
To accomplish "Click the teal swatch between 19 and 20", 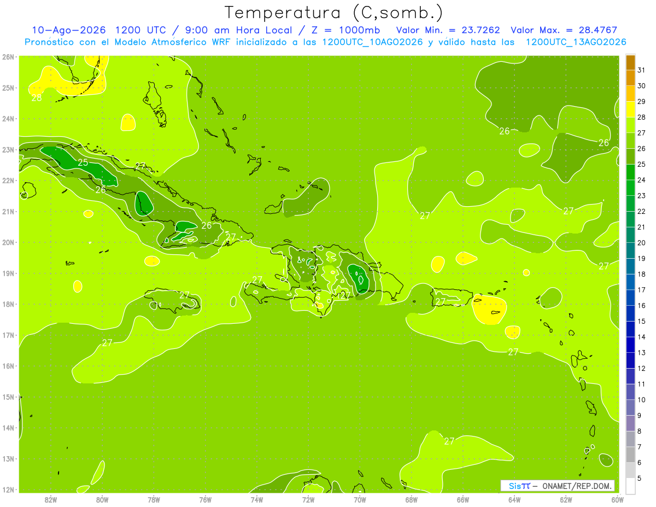I will (630, 250).
